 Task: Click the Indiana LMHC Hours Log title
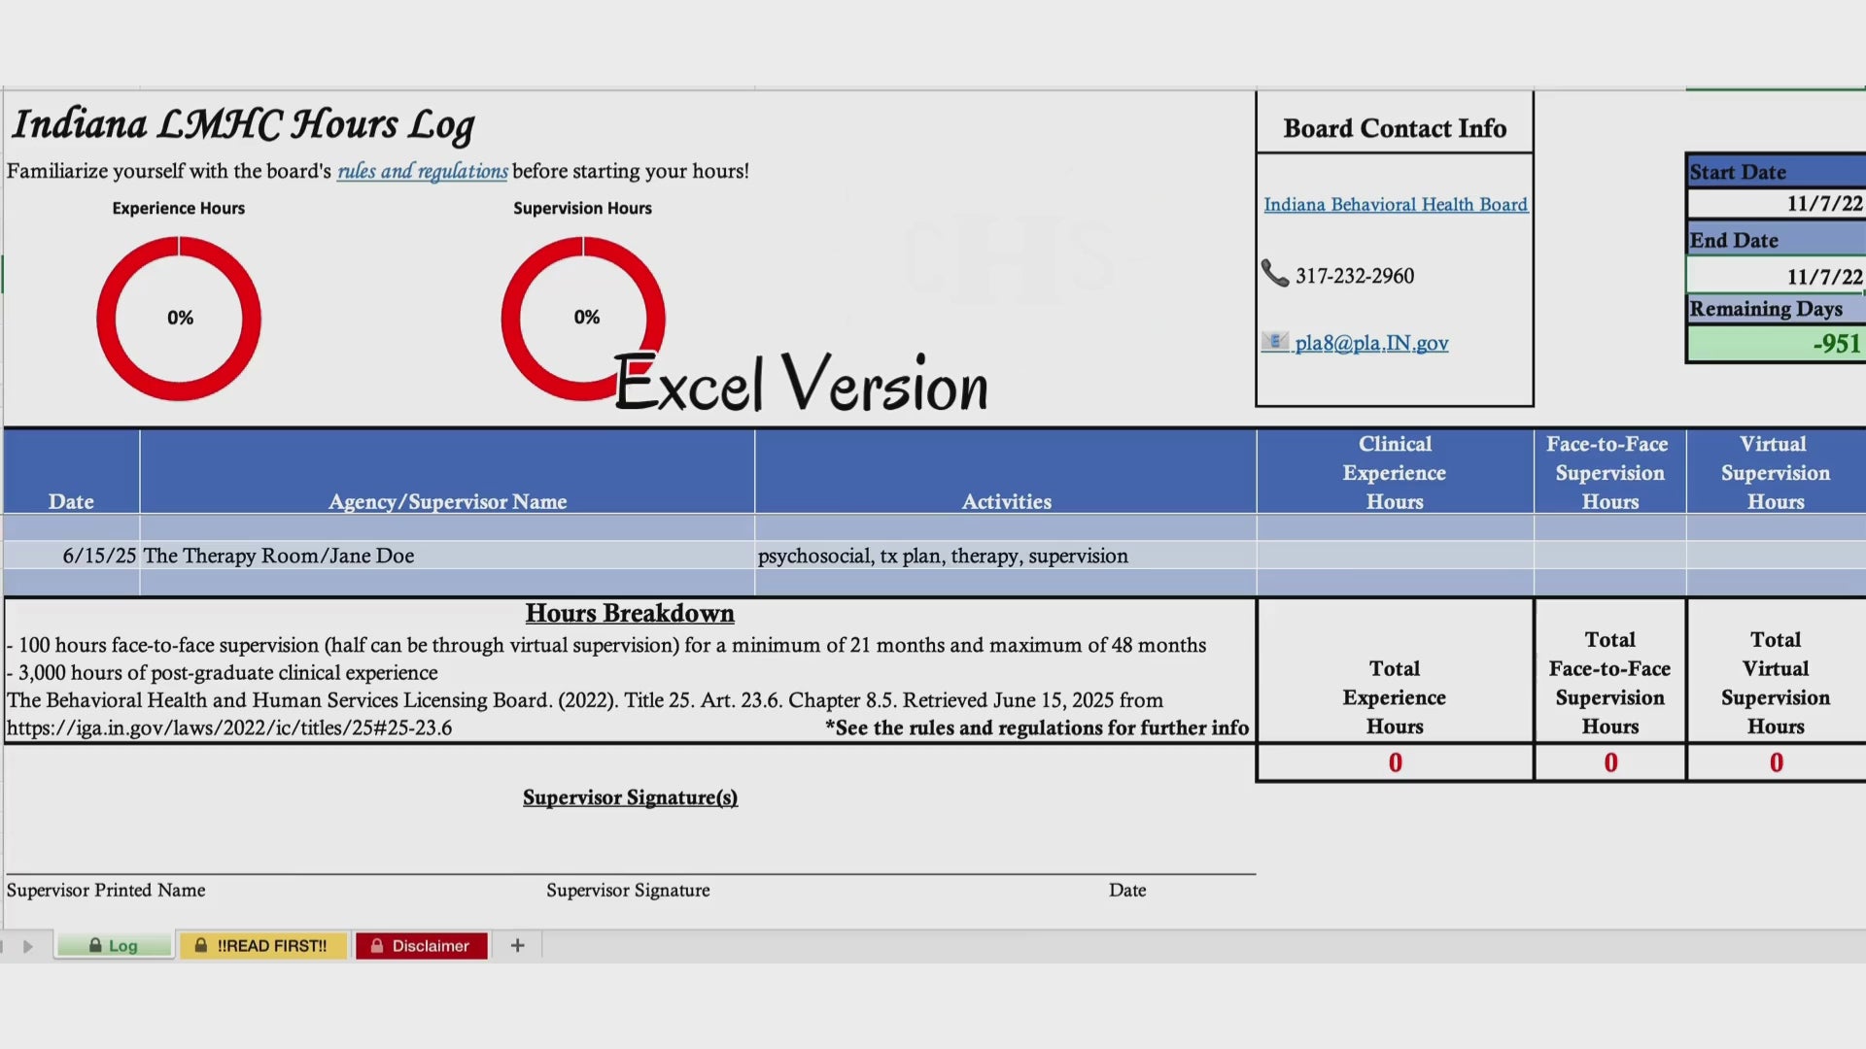point(243,124)
